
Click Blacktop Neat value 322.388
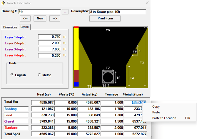[x=43, y=128]
